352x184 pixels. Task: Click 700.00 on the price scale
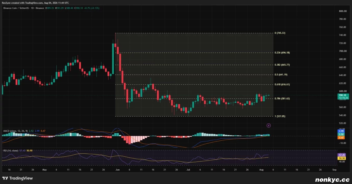(x=343, y=51)
